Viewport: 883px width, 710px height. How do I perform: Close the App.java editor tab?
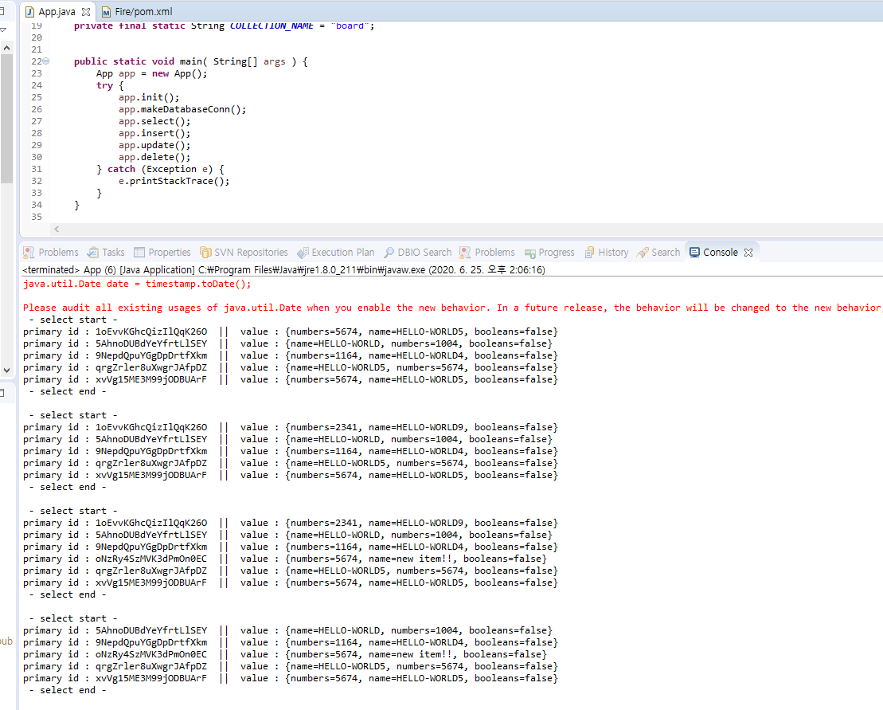(x=86, y=12)
